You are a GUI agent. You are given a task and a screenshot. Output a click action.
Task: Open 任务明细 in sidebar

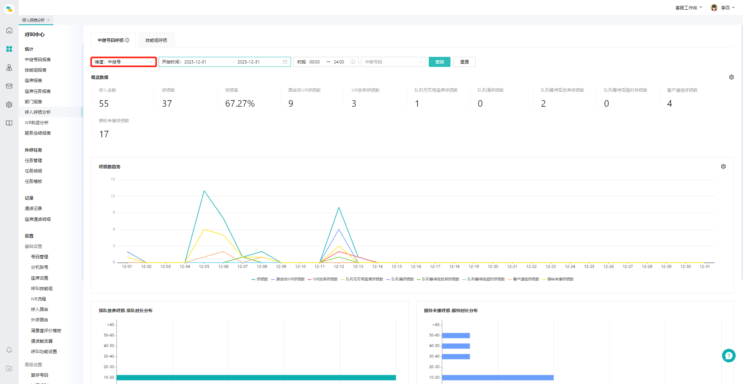pyautogui.click(x=34, y=171)
